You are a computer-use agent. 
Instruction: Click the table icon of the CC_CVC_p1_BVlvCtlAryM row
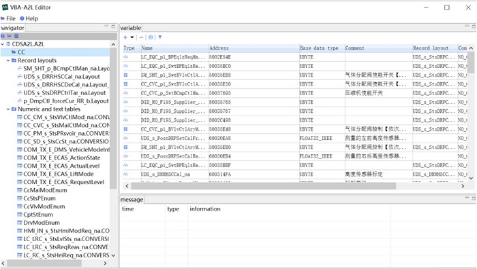tap(125, 129)
